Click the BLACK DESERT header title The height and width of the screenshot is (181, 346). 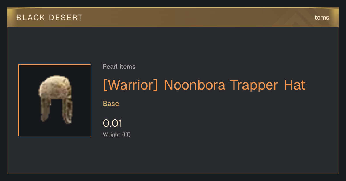click(49, 18)
